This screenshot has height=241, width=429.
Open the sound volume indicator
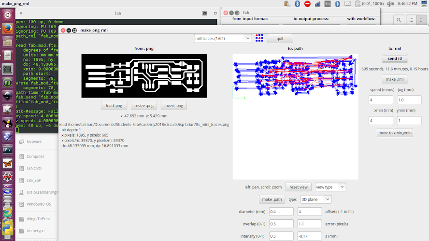coord(391,3)
